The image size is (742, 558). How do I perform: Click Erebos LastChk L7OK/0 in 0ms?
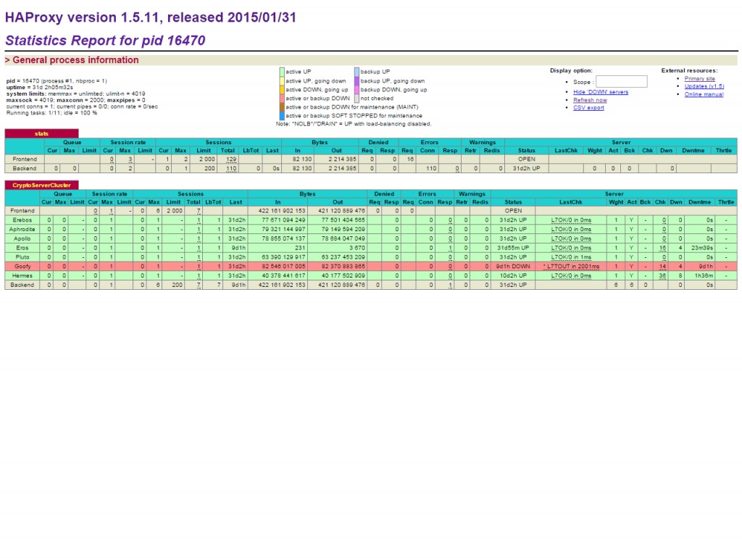[x=571, y=220]
